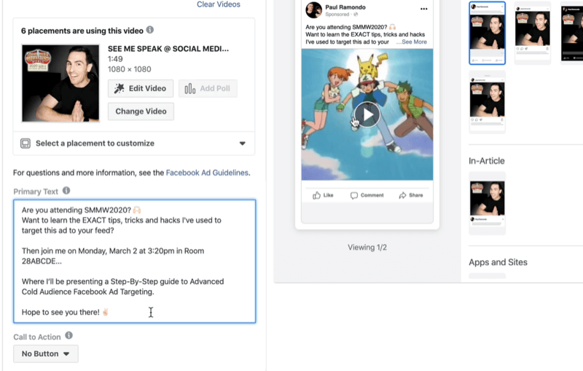Screen dimensions: 583x371
Task: Click the 1080 × 1080 dimensions text
Action: (130, 69)
